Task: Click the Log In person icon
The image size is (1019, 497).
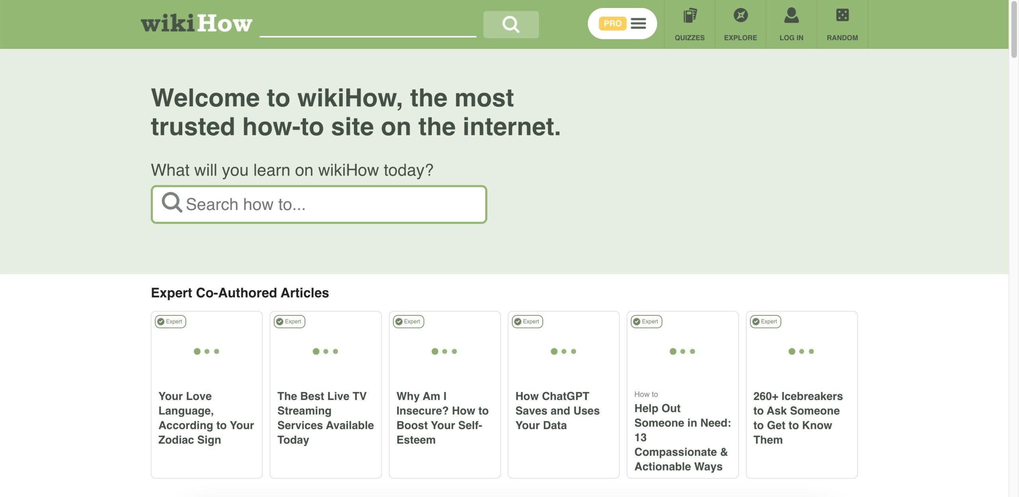Action: (x=791, y=15)
